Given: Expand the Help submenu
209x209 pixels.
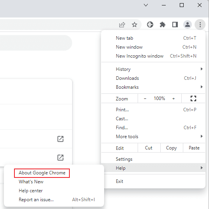Looking at the screenshot, I should pyautogui.click(x=153, y=168).
